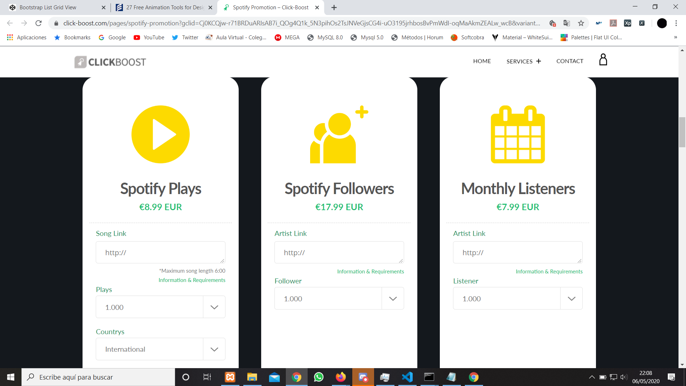
Task: Click the Windows taskbar search box
Action: [98, 377]
